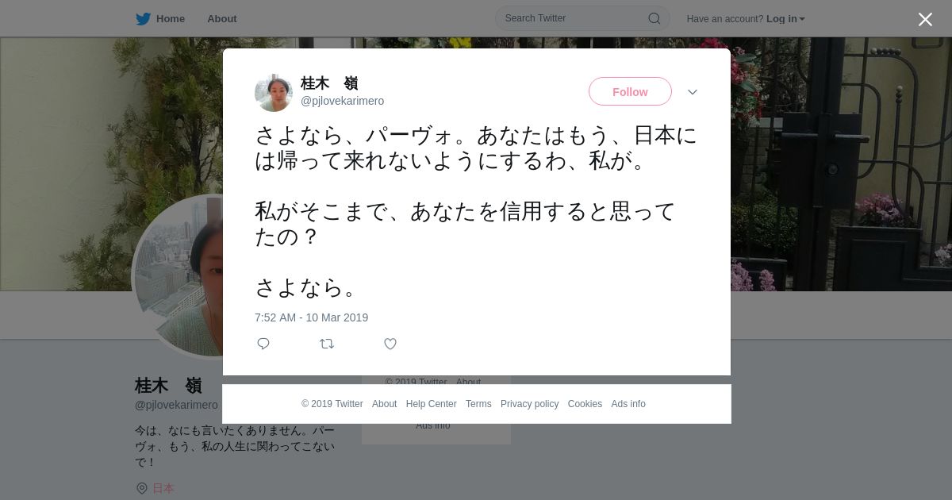Open the tweet author's avatar in the dialog
Image resolution: width=952 pixels, height=500 pixels.
click(x=274, y=93)
